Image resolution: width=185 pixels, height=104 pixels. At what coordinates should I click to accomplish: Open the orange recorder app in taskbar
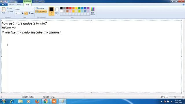click(x=54, y=101)
